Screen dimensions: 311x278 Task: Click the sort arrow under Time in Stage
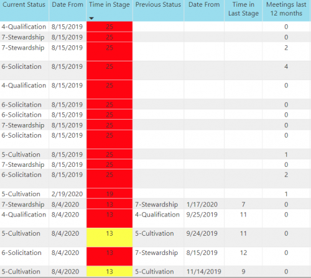click(91, 18)
